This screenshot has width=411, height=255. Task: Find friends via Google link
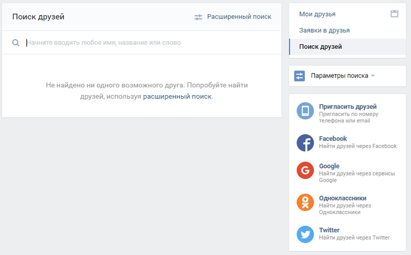point(329,166)
